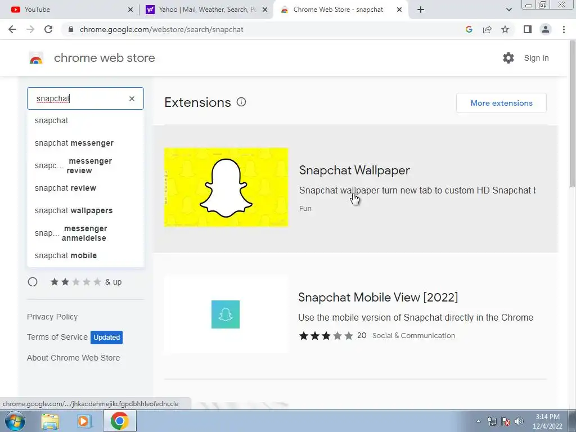Go back with the browser back arrow
The height and width of the screenshot is (432, 576).
(x=12, y=29)
